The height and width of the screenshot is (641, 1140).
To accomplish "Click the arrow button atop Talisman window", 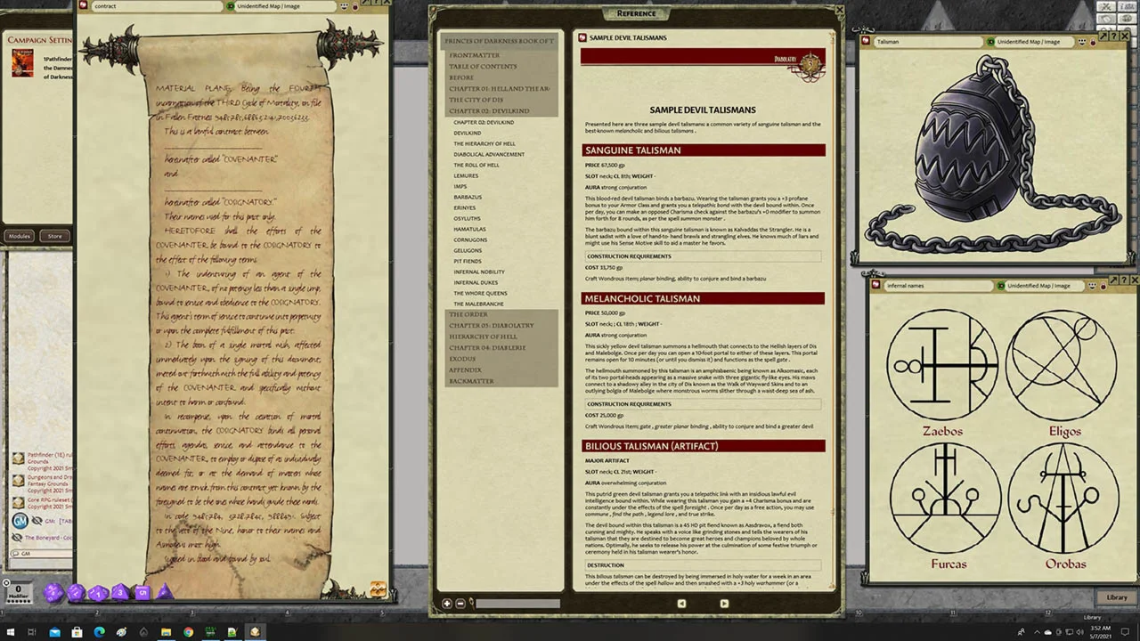I will 1102,36.
